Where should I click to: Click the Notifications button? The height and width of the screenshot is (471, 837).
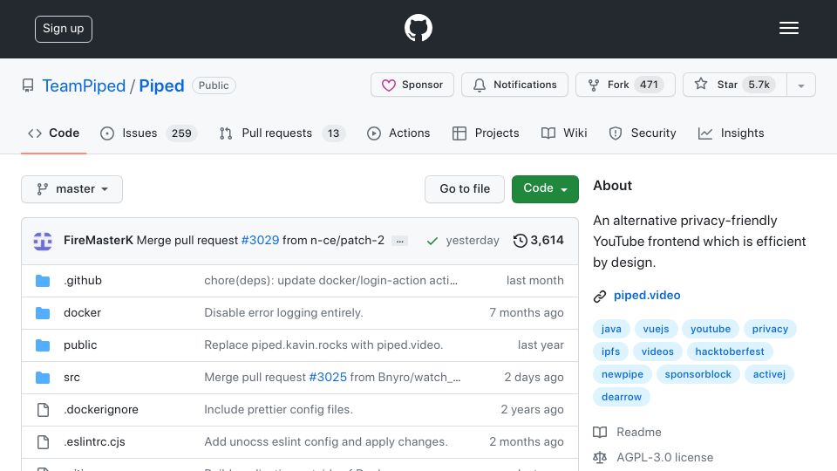tap(514, 85)
